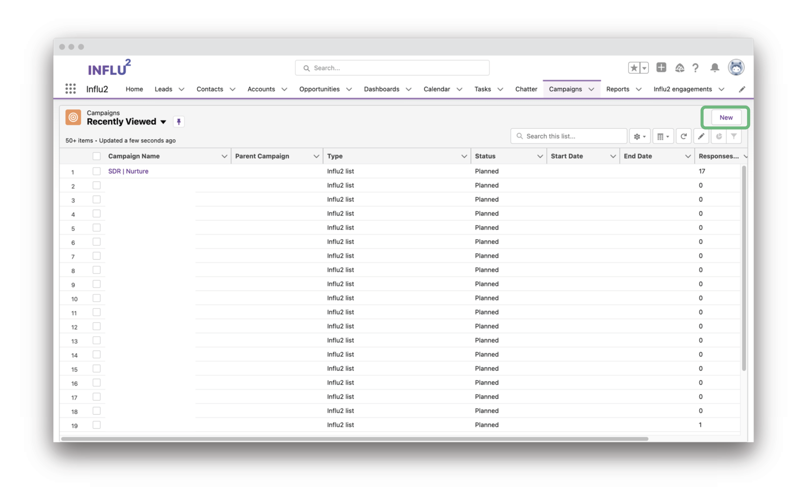The width and height of the screenshot is (808, 489).
Task: Open the table display-as dropdown
Action: [x=663, y=136]
